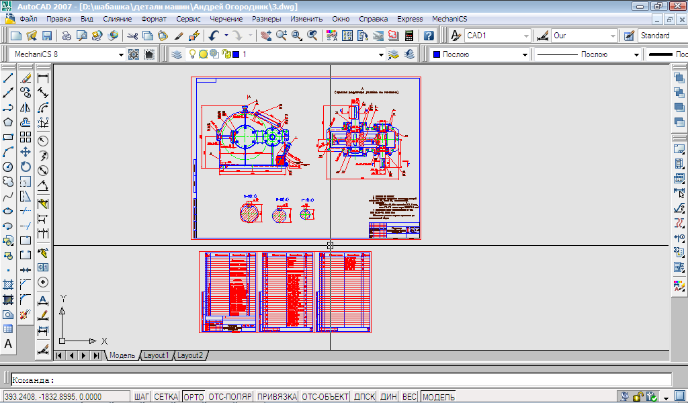Click the Pan realtime hand icon
Screen dimensions: 688x403
point(266,36)
